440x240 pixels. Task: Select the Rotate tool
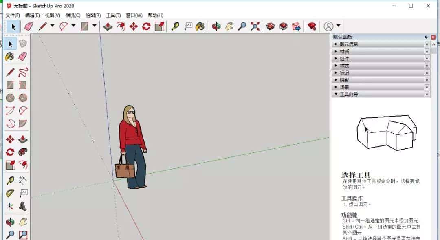[146, 26]
